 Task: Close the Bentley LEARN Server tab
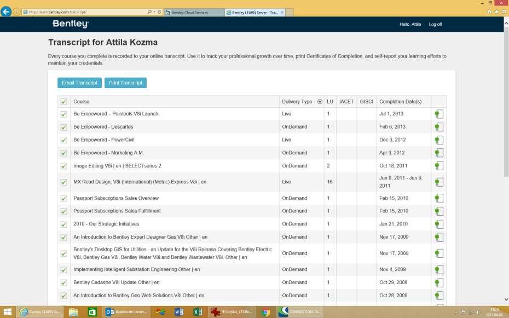[x=282, y=13]
